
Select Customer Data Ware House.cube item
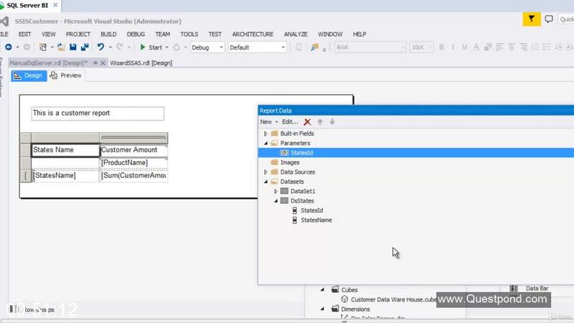coord(393,299)
